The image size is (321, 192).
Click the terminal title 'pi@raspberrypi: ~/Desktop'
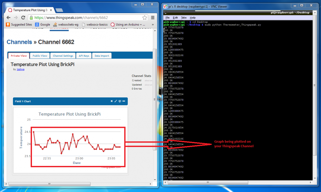290,13
